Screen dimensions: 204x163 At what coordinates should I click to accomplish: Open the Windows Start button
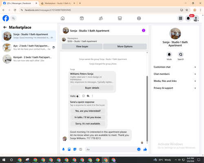tap(4, 160)
